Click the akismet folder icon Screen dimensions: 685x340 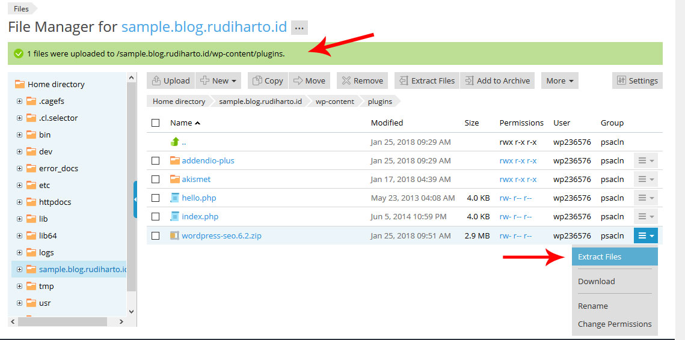[x=175, y=179]
